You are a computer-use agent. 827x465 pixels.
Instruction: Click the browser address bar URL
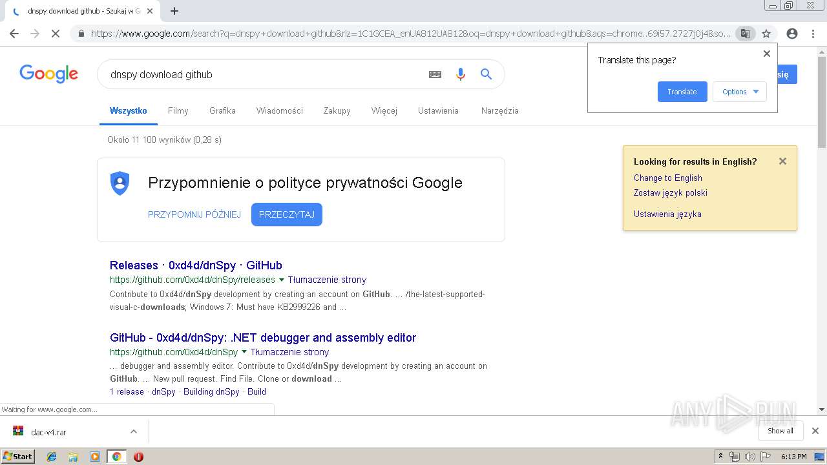click(x=410, y=34)
